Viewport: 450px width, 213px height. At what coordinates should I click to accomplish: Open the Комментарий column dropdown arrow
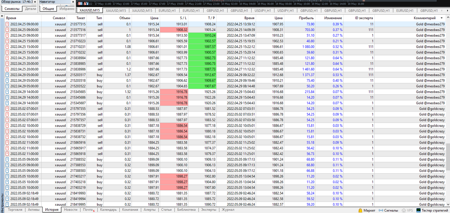click(442, 18)
